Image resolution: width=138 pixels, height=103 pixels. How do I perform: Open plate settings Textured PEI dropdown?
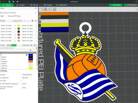pos(26,75)
